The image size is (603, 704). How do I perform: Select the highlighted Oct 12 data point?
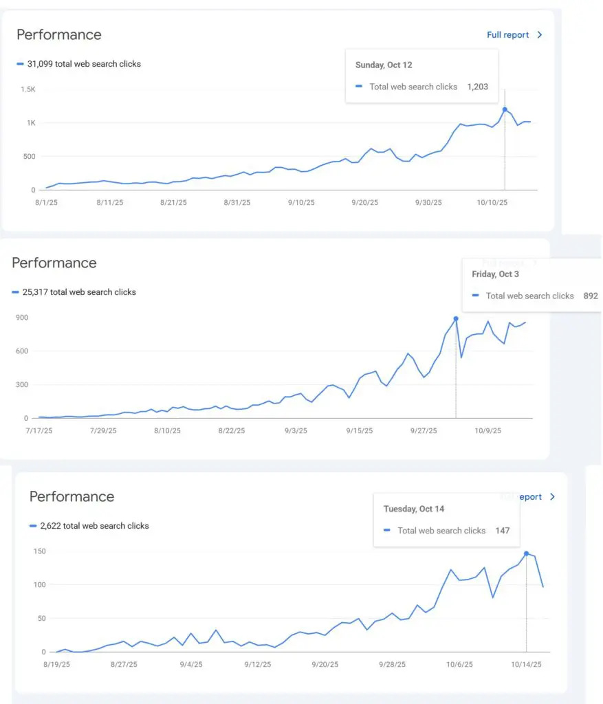click(506, 109)
